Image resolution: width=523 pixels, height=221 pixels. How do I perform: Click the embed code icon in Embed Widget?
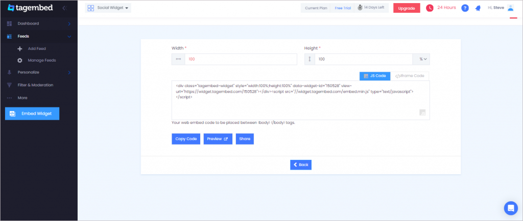(x=12, y=114)
